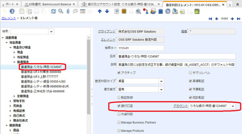Screen dimensions: 242x134
Task: Enable the 転記制御 checkbox
Action: click(119, 97)
